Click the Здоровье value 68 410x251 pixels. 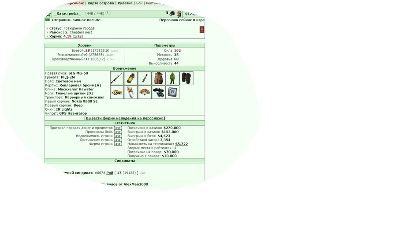[176, 59]
